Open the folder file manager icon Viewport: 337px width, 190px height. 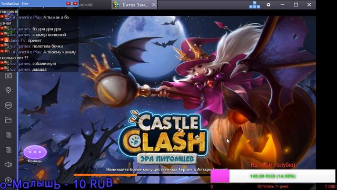pos(8,120)
